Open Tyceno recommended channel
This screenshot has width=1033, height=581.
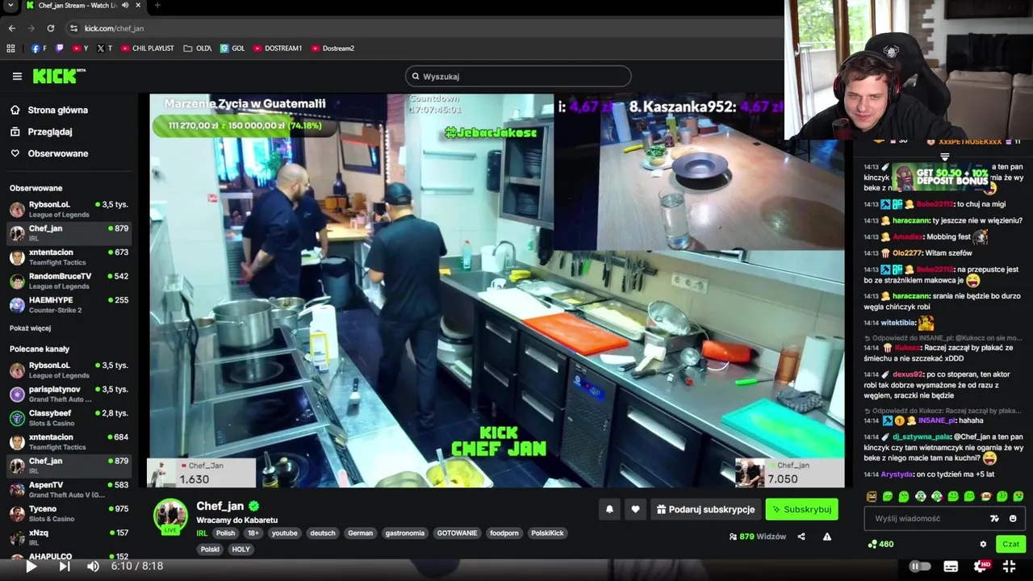click(69, 513)
